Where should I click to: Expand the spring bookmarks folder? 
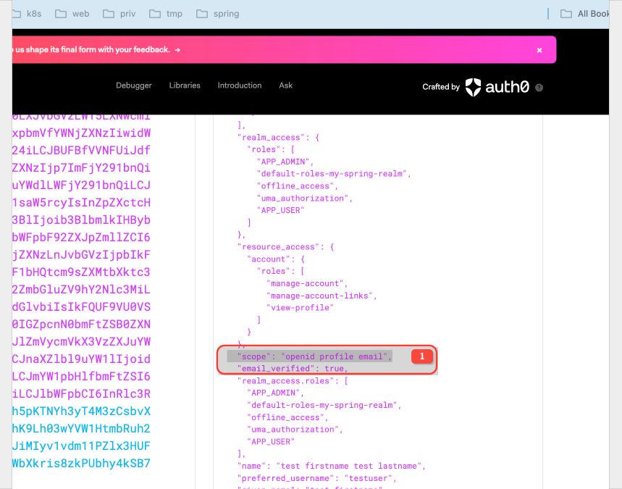217,13
